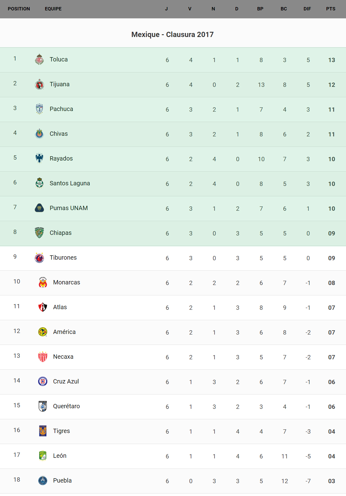
Task: Click the Pachuca club crest
Action: tap(39, 109)
